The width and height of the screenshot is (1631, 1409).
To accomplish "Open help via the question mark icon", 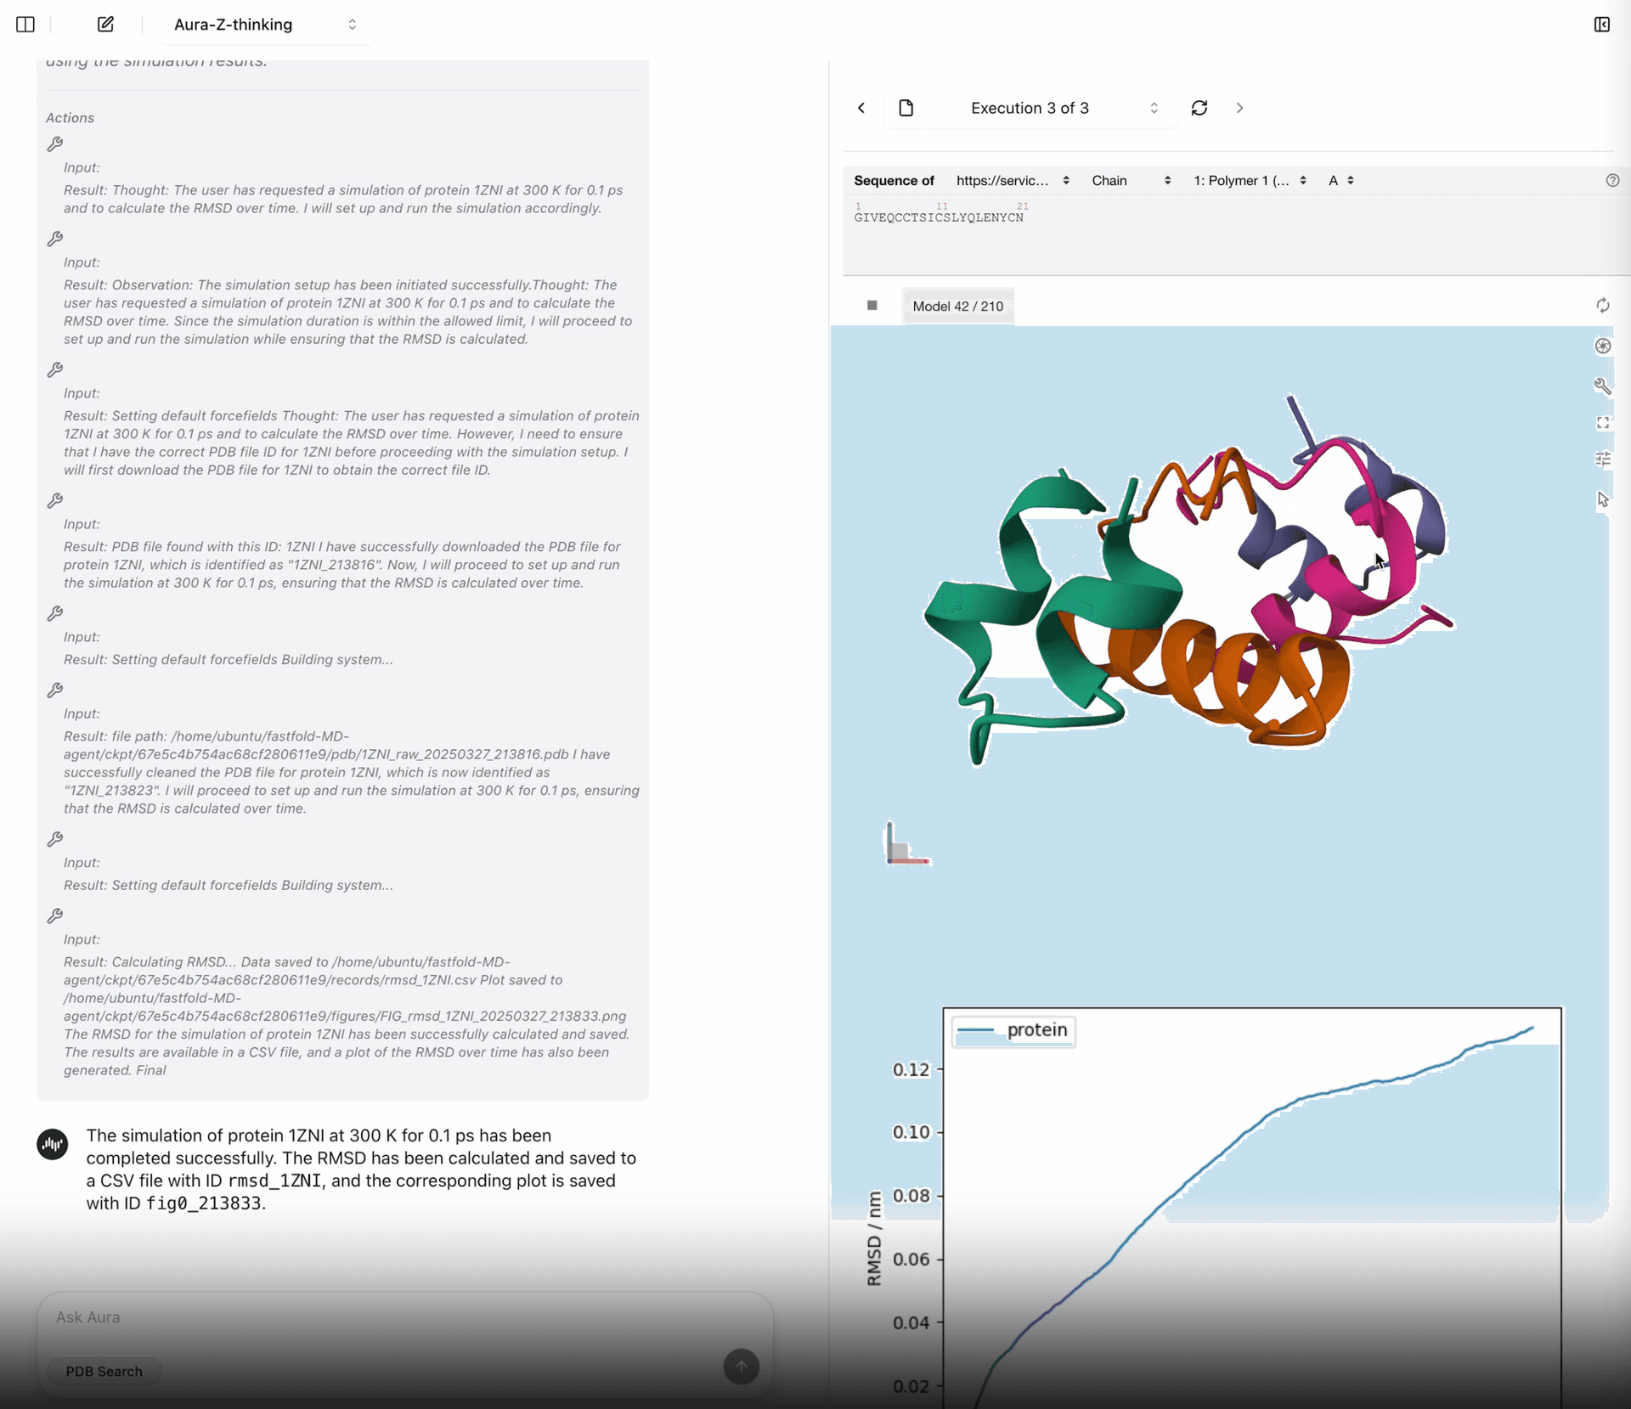I will coord(1613,180).
